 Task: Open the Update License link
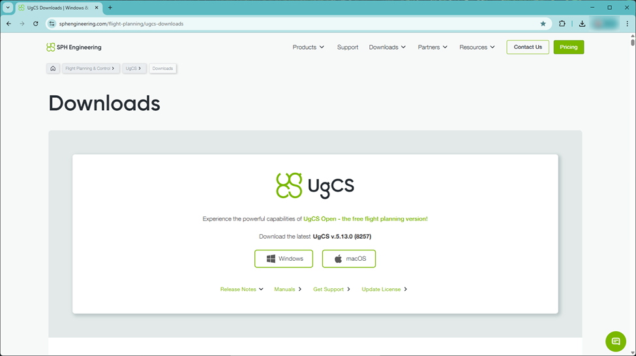click(x=384, y=289)
